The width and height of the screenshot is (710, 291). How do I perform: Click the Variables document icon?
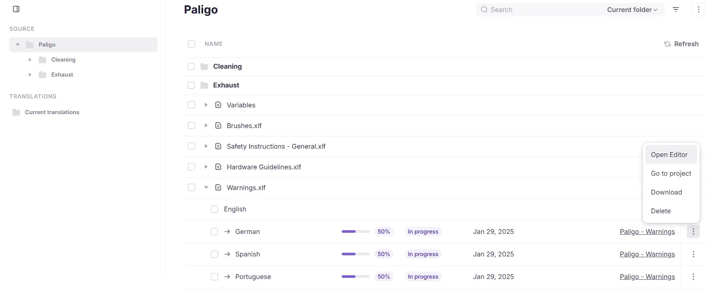218,105
